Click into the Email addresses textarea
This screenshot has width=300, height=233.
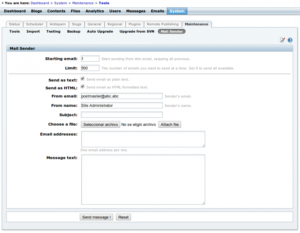pos(143,139)
